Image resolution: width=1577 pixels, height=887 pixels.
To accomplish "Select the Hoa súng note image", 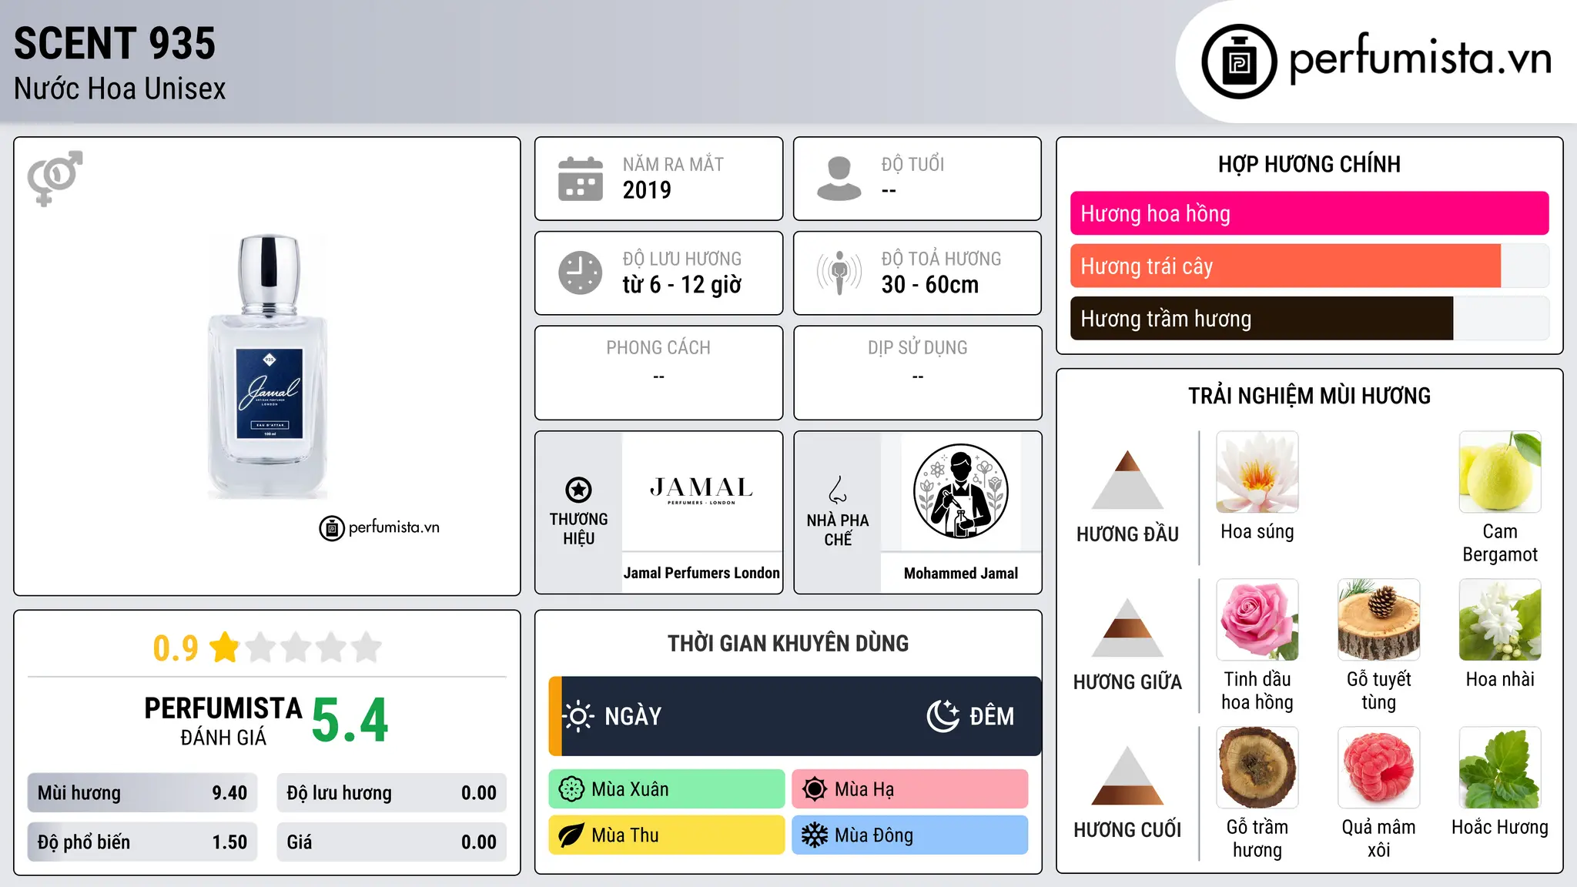I will click(x=1257, y=472).
